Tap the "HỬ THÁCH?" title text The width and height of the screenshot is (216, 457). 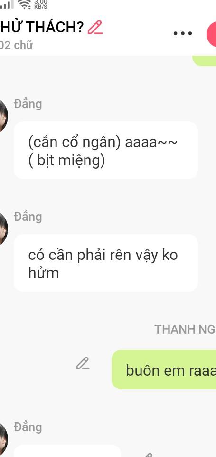(x=42, y=28)
